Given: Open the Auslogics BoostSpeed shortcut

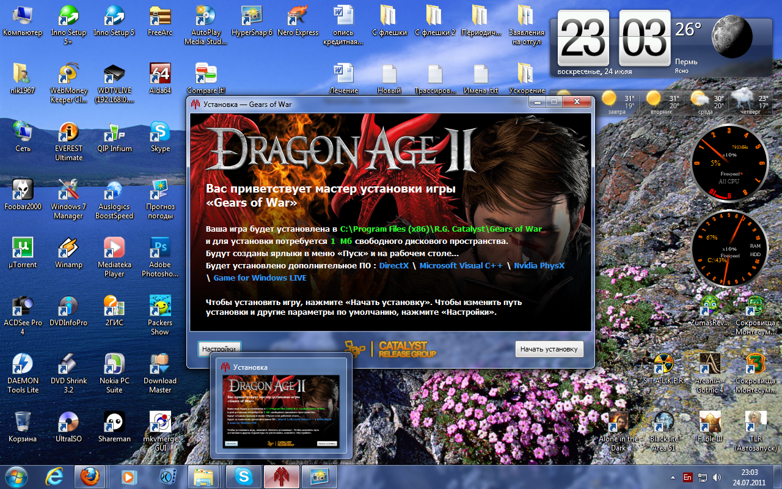Looking at the screenshot, I should pyautogui.click(x=114, y=199).
